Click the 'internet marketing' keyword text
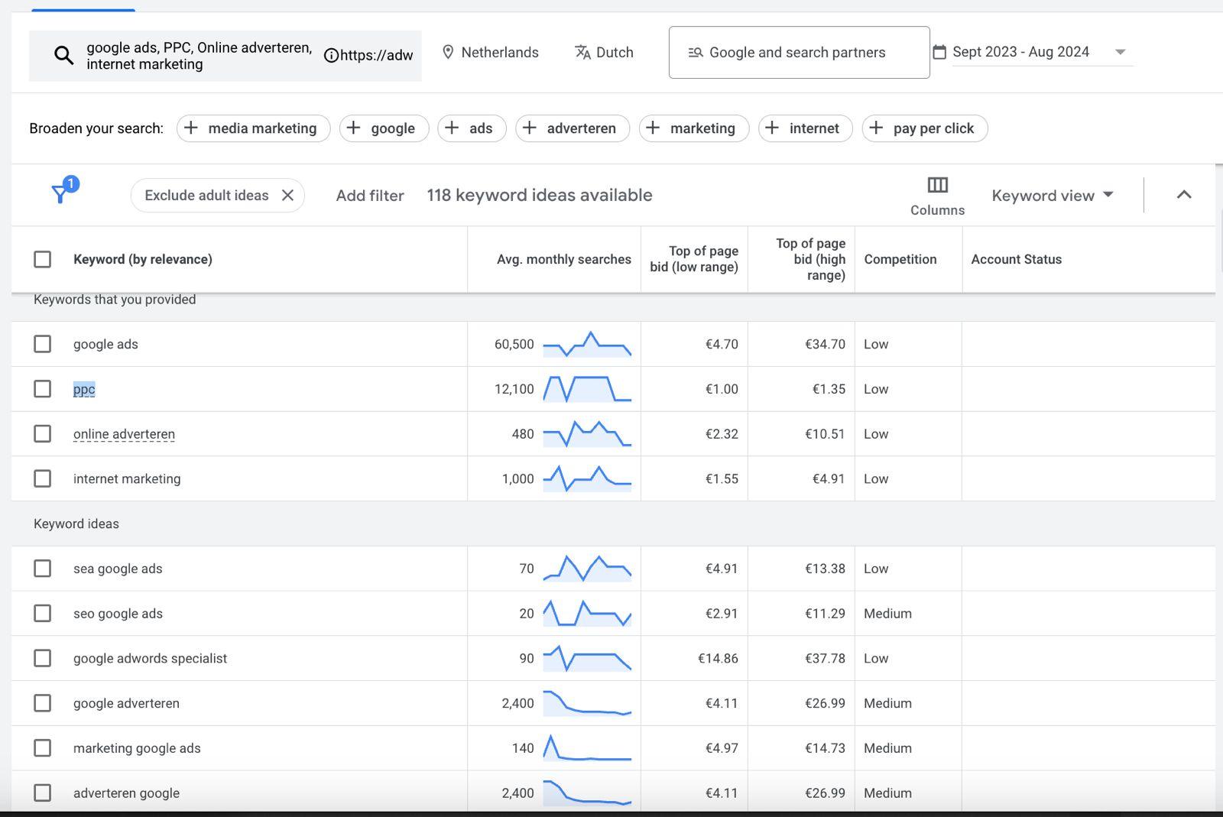Screen dimensions: 1223x817 point(127,478)
